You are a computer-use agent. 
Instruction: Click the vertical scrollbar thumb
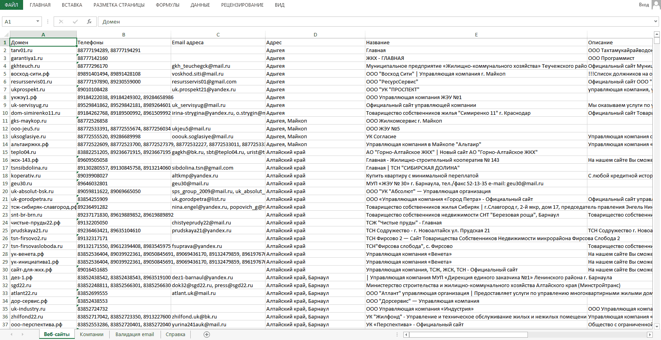[657, 41]
